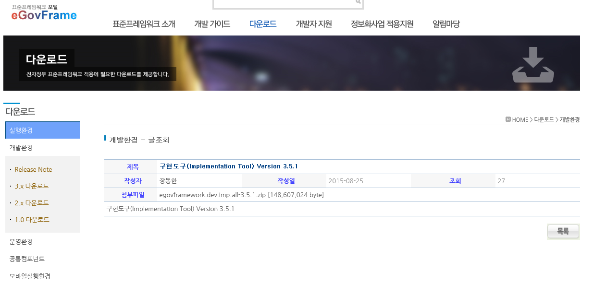The width and height of the screenshot is (606, 284).
Task: Open the 알림마당 menu
Action: [446, 24]
